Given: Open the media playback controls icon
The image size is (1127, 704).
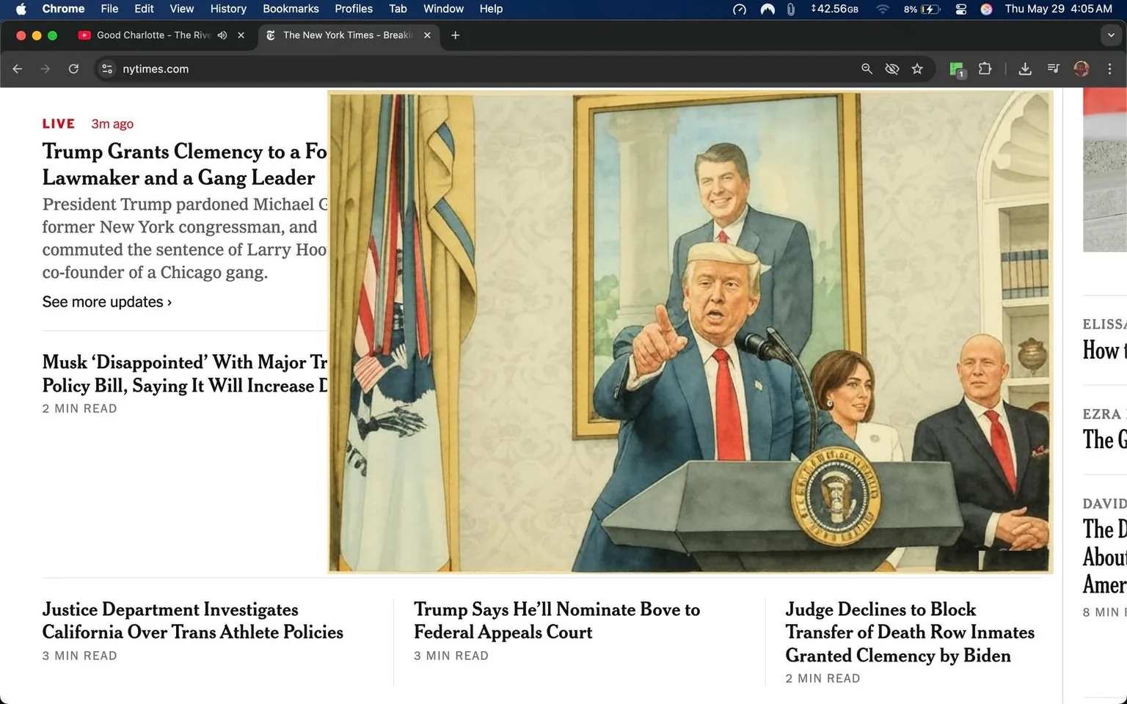Looking at the screenshot, I should coord(1053,68).
